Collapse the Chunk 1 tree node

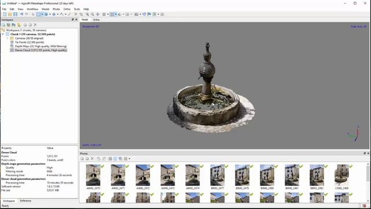3,34
